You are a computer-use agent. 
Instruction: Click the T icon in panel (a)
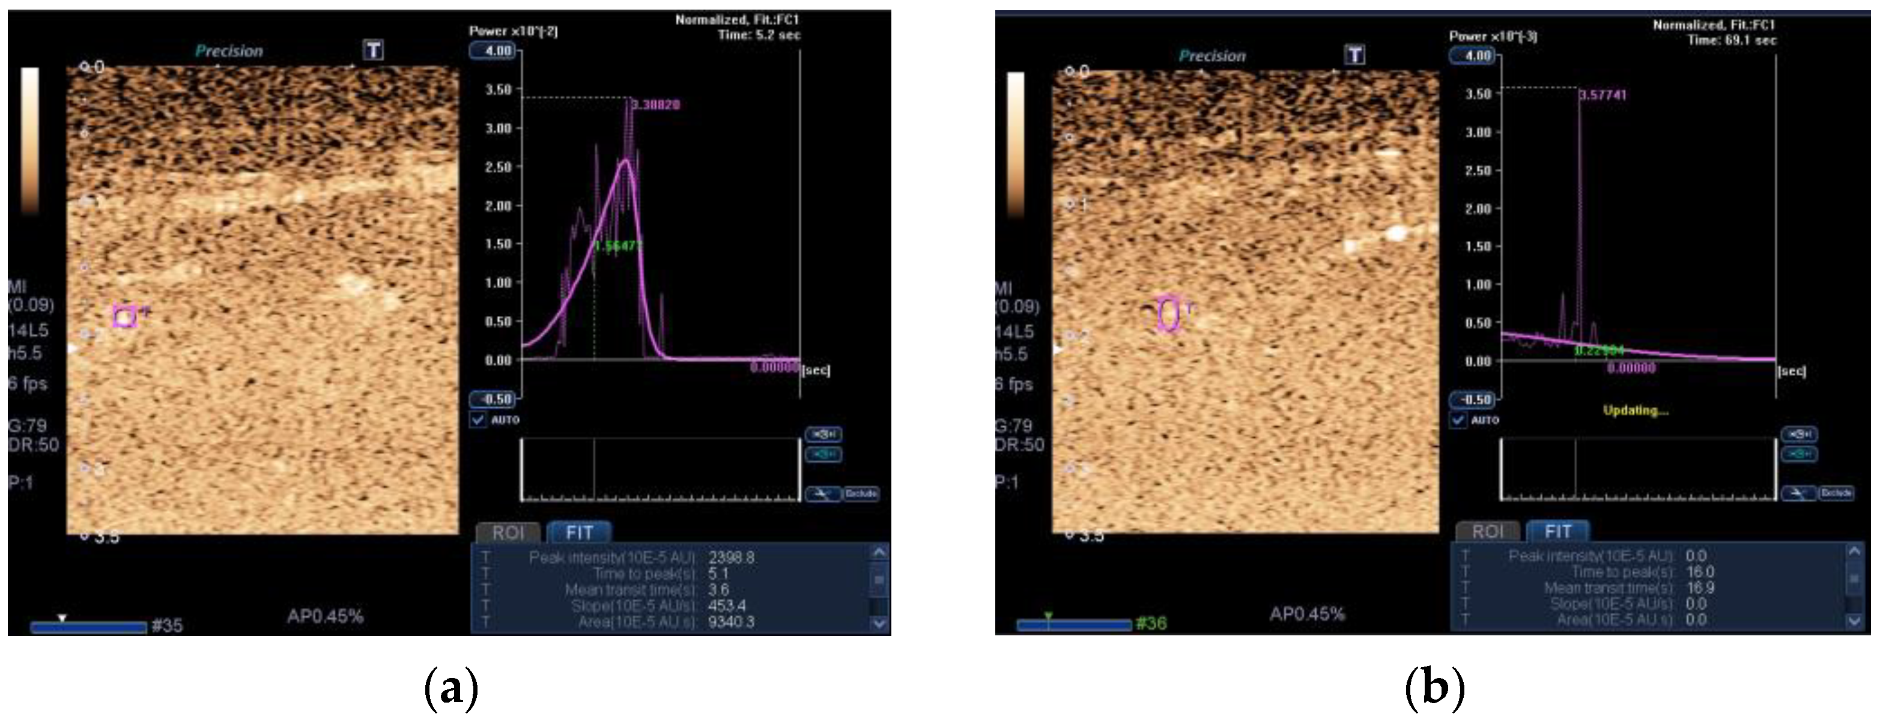point(374,50)
